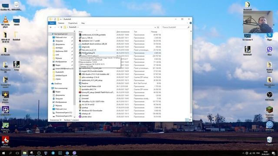The height and width of the screenshot is (156, 278).
Task: Select the Windows-ISO-Downloader file
Action: (x=92, y=111)
